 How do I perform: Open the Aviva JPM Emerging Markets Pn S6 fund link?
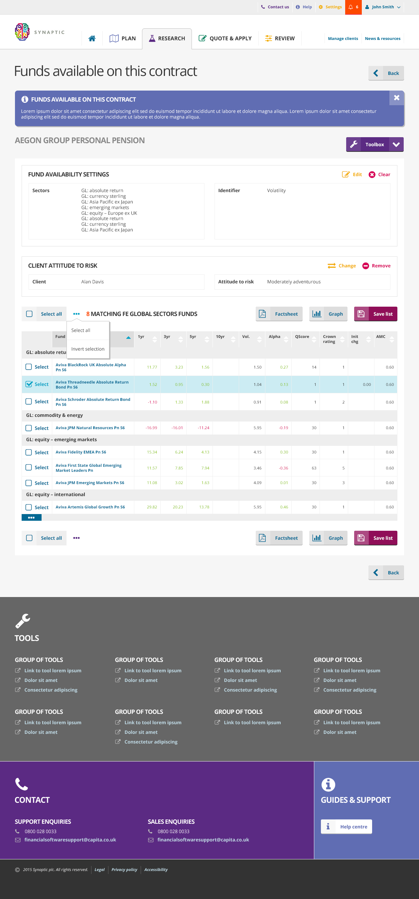click(x=90, y=483)
